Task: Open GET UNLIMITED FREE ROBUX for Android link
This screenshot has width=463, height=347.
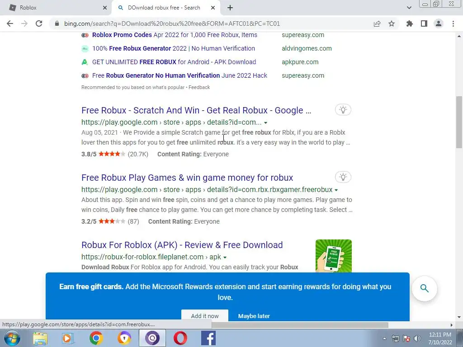Action: (174, 62)
